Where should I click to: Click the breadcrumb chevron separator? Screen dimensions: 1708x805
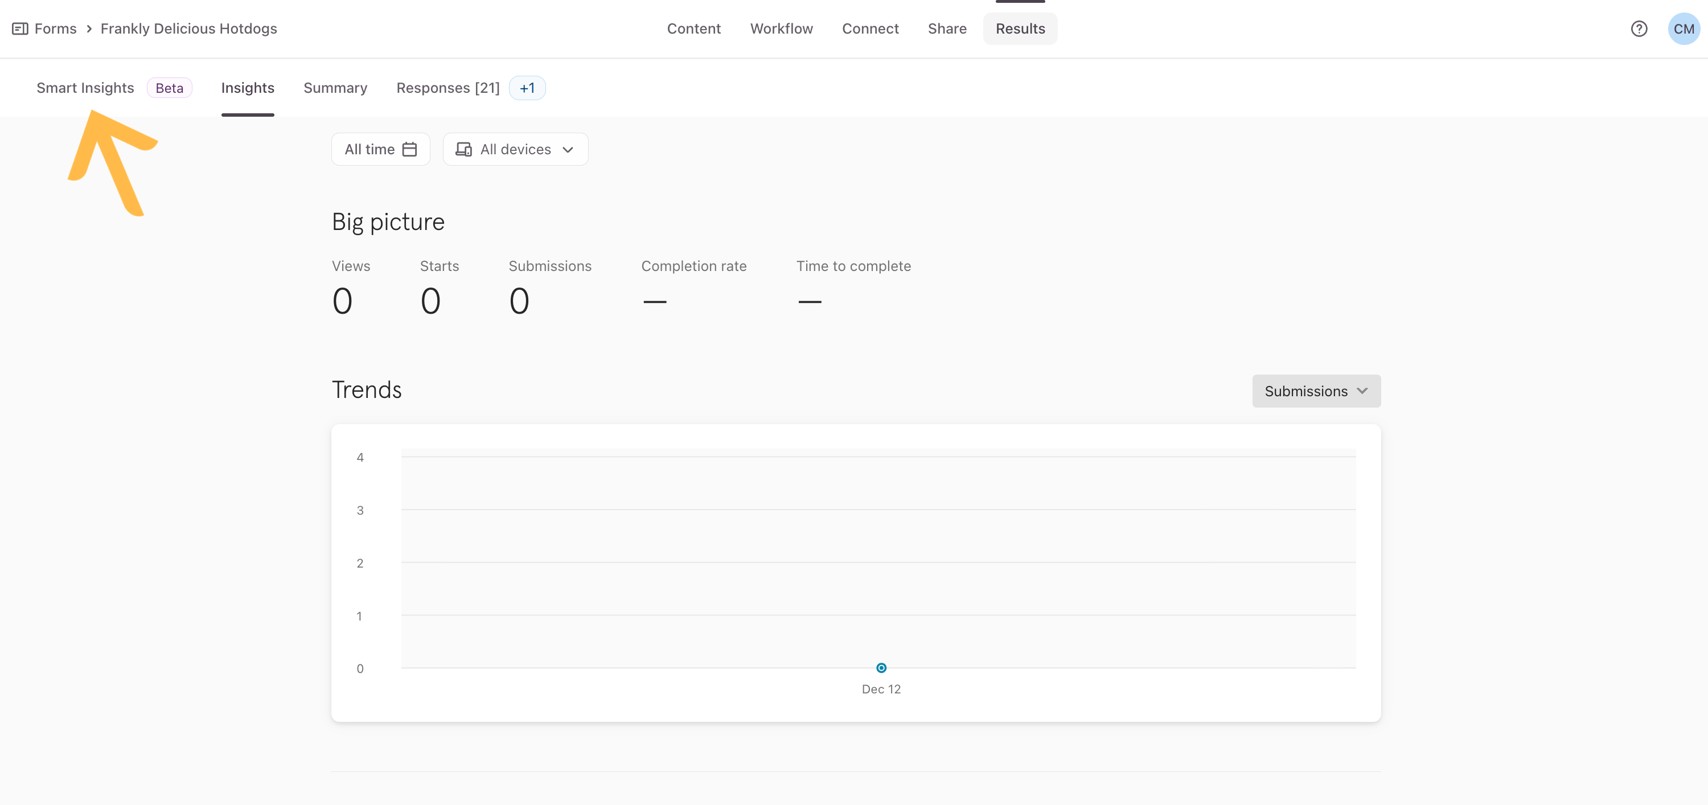pos(89,28)
